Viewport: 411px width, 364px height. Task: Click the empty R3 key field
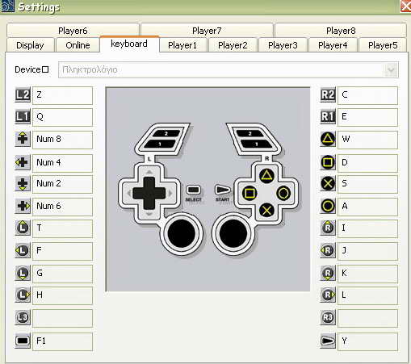(x=367, y=318)
